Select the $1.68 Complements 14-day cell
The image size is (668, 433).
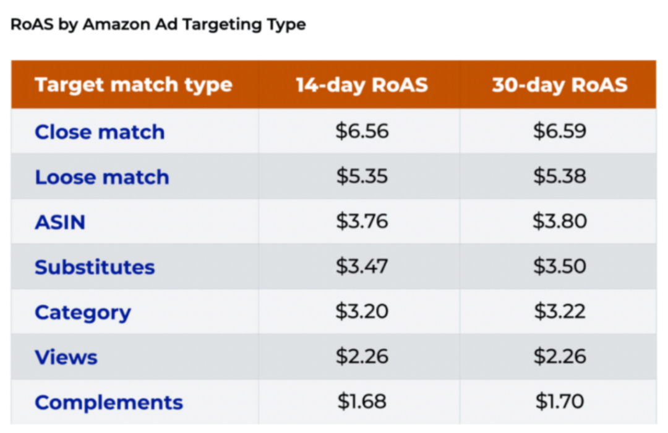coord(362,401)
